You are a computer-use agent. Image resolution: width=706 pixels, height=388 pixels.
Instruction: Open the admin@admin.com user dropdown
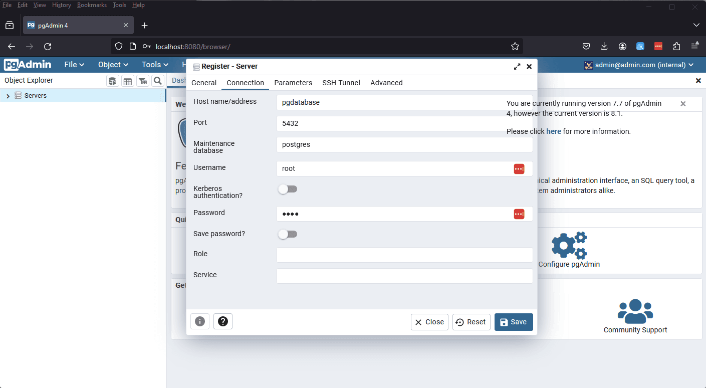[x=639, y=65]
